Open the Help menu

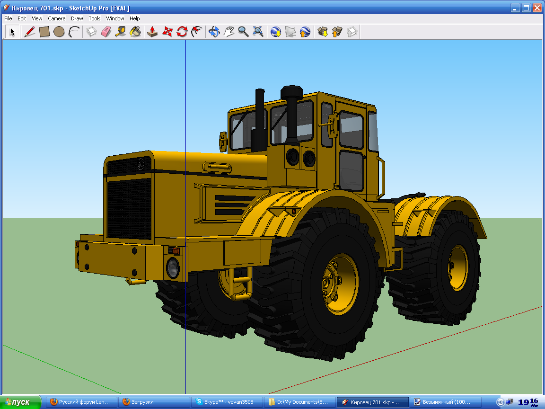coord(134,18)
